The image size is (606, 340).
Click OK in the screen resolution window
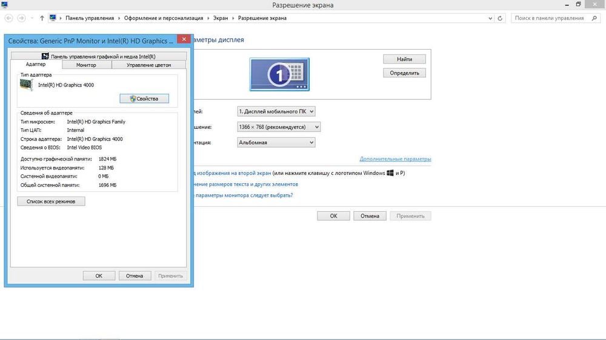pyautogui.click(x=333, y=216)
